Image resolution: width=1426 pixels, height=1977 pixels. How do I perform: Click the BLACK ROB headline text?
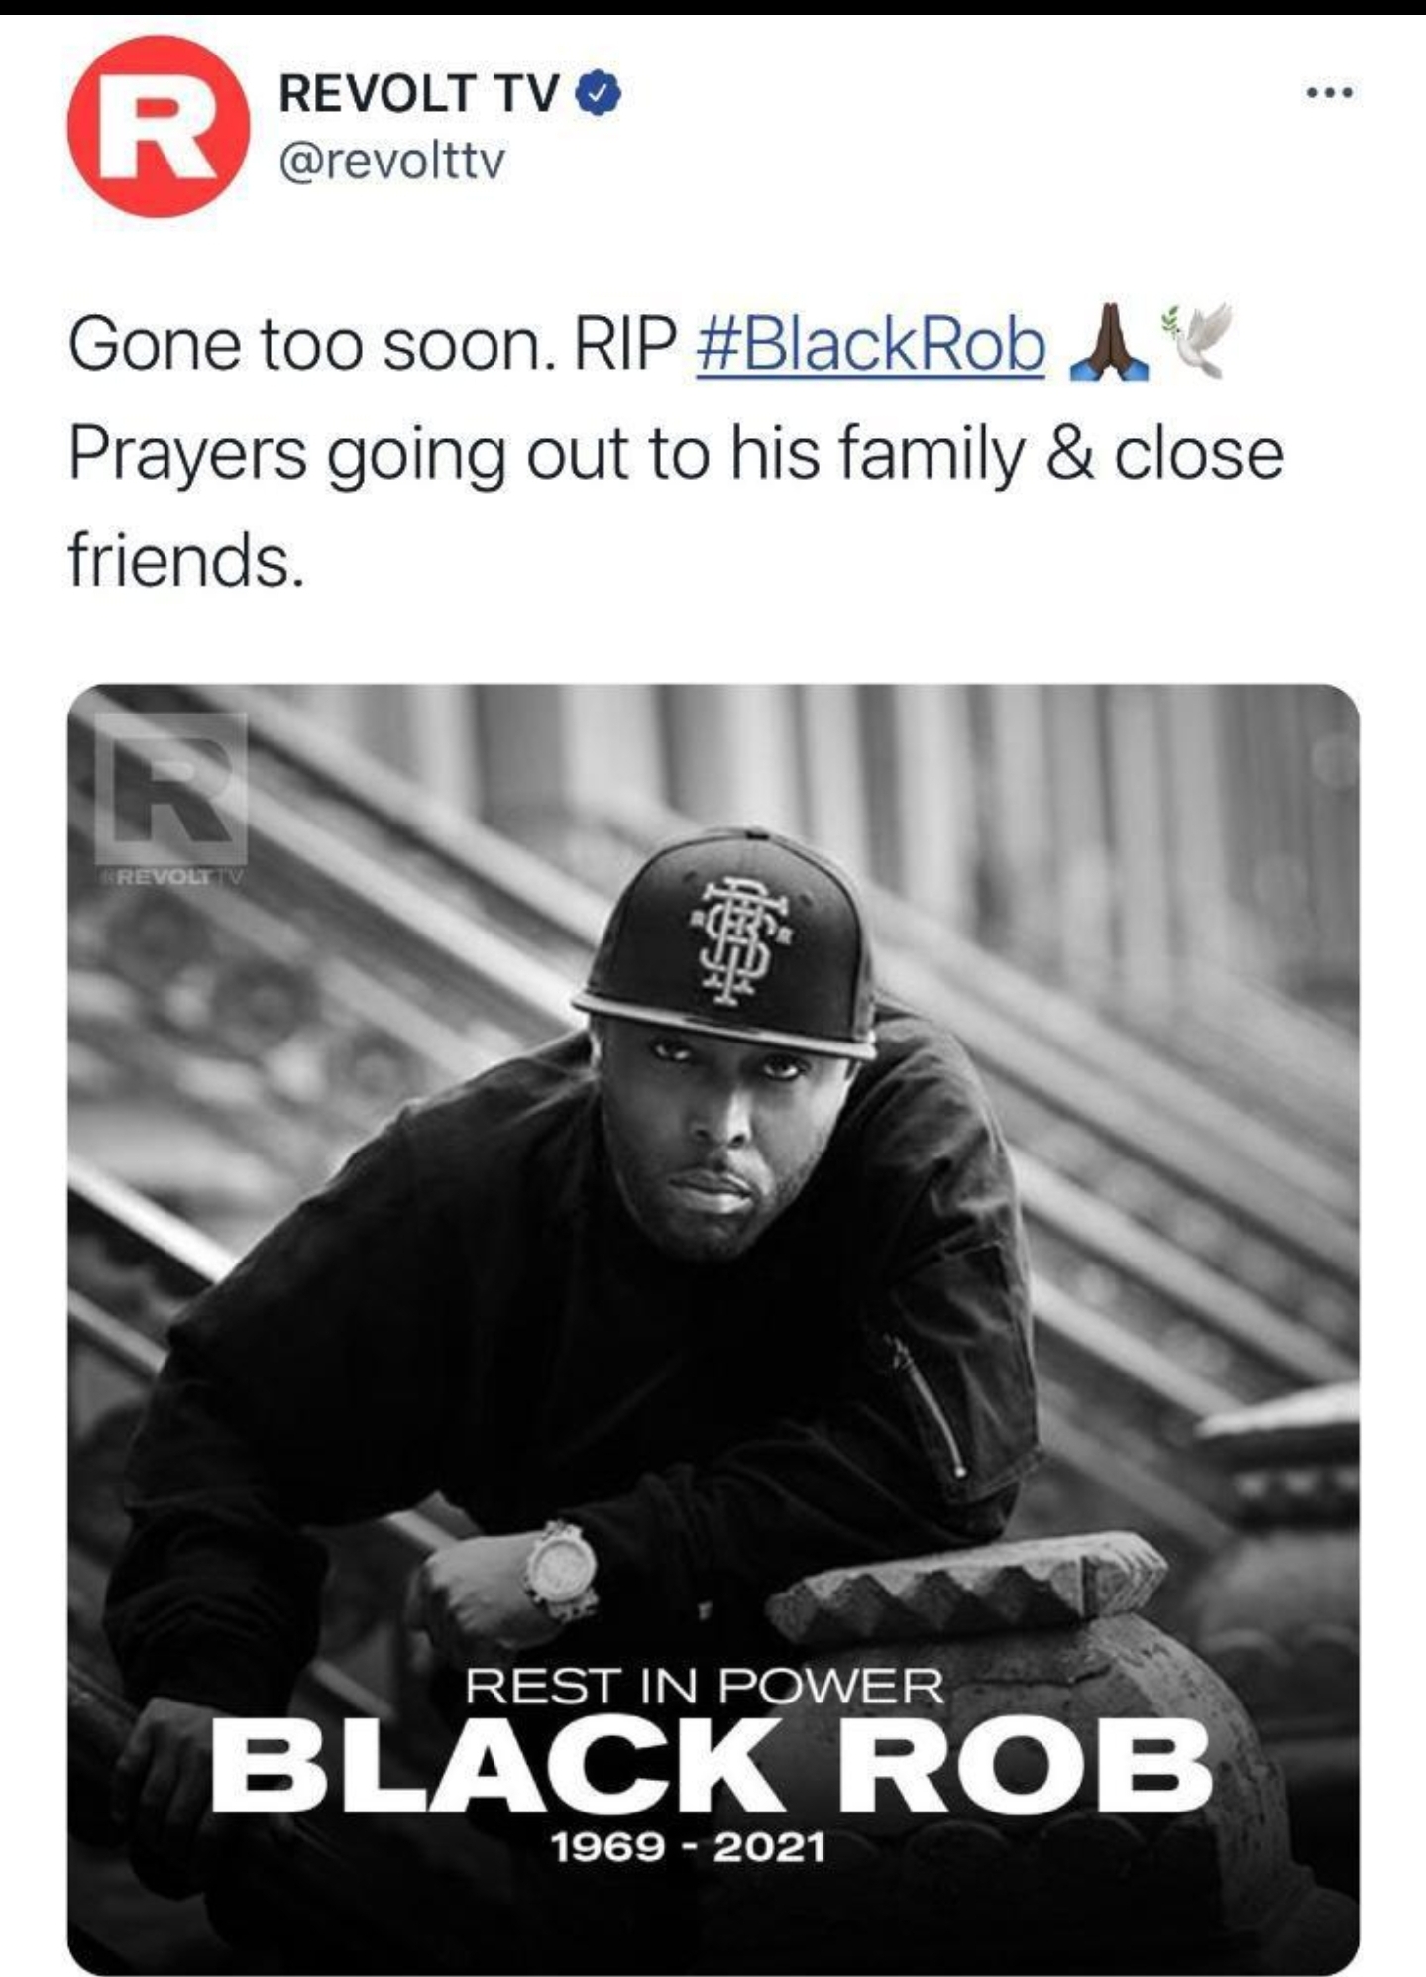tap(711, 1767)
